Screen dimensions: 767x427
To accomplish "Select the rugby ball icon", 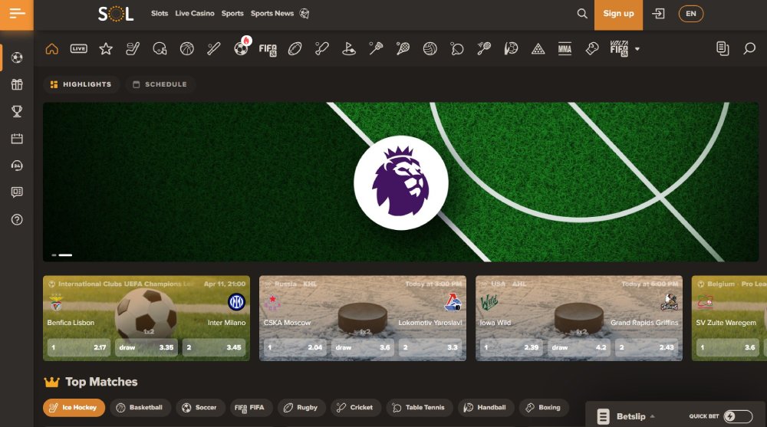I will click(295, 48).
